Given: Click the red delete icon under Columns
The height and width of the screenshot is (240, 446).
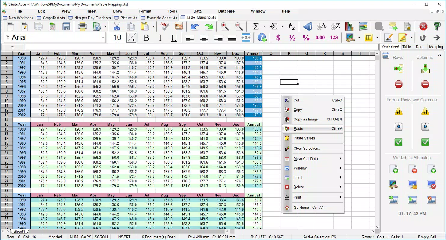Looking at the screenshot, I should pos(425,84).
